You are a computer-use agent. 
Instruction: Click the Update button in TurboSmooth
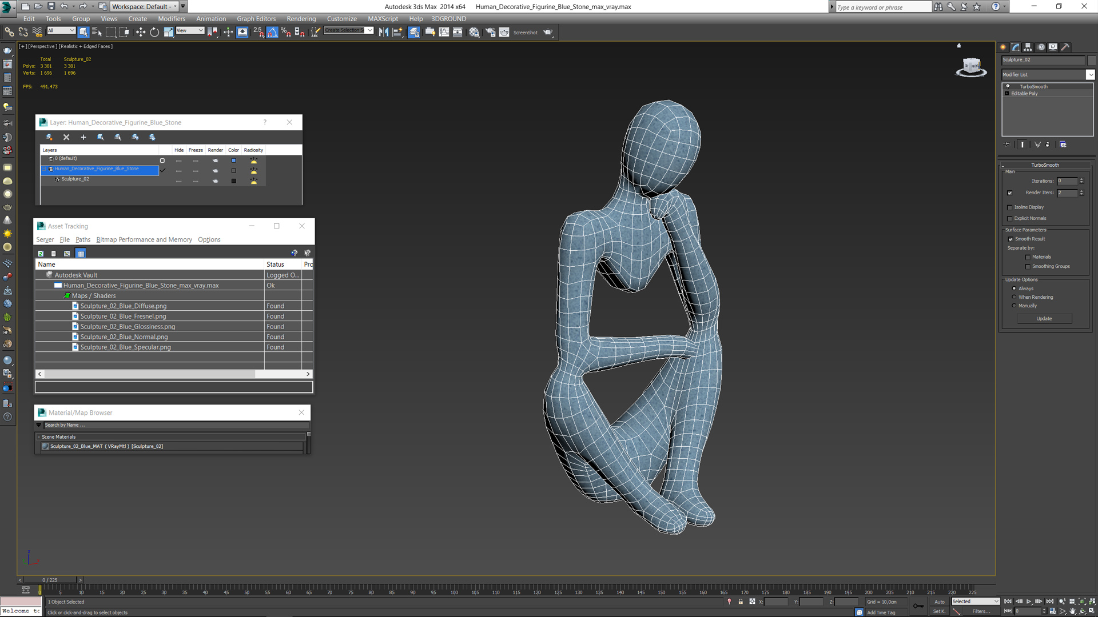click(1044, 319)
